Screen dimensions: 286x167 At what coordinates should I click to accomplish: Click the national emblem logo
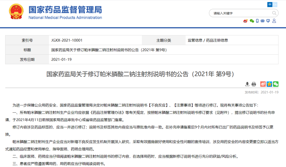16,12
